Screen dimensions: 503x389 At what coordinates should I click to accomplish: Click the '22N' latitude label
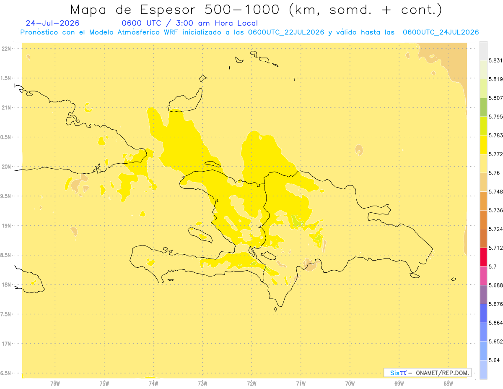[x=6, y=49]
